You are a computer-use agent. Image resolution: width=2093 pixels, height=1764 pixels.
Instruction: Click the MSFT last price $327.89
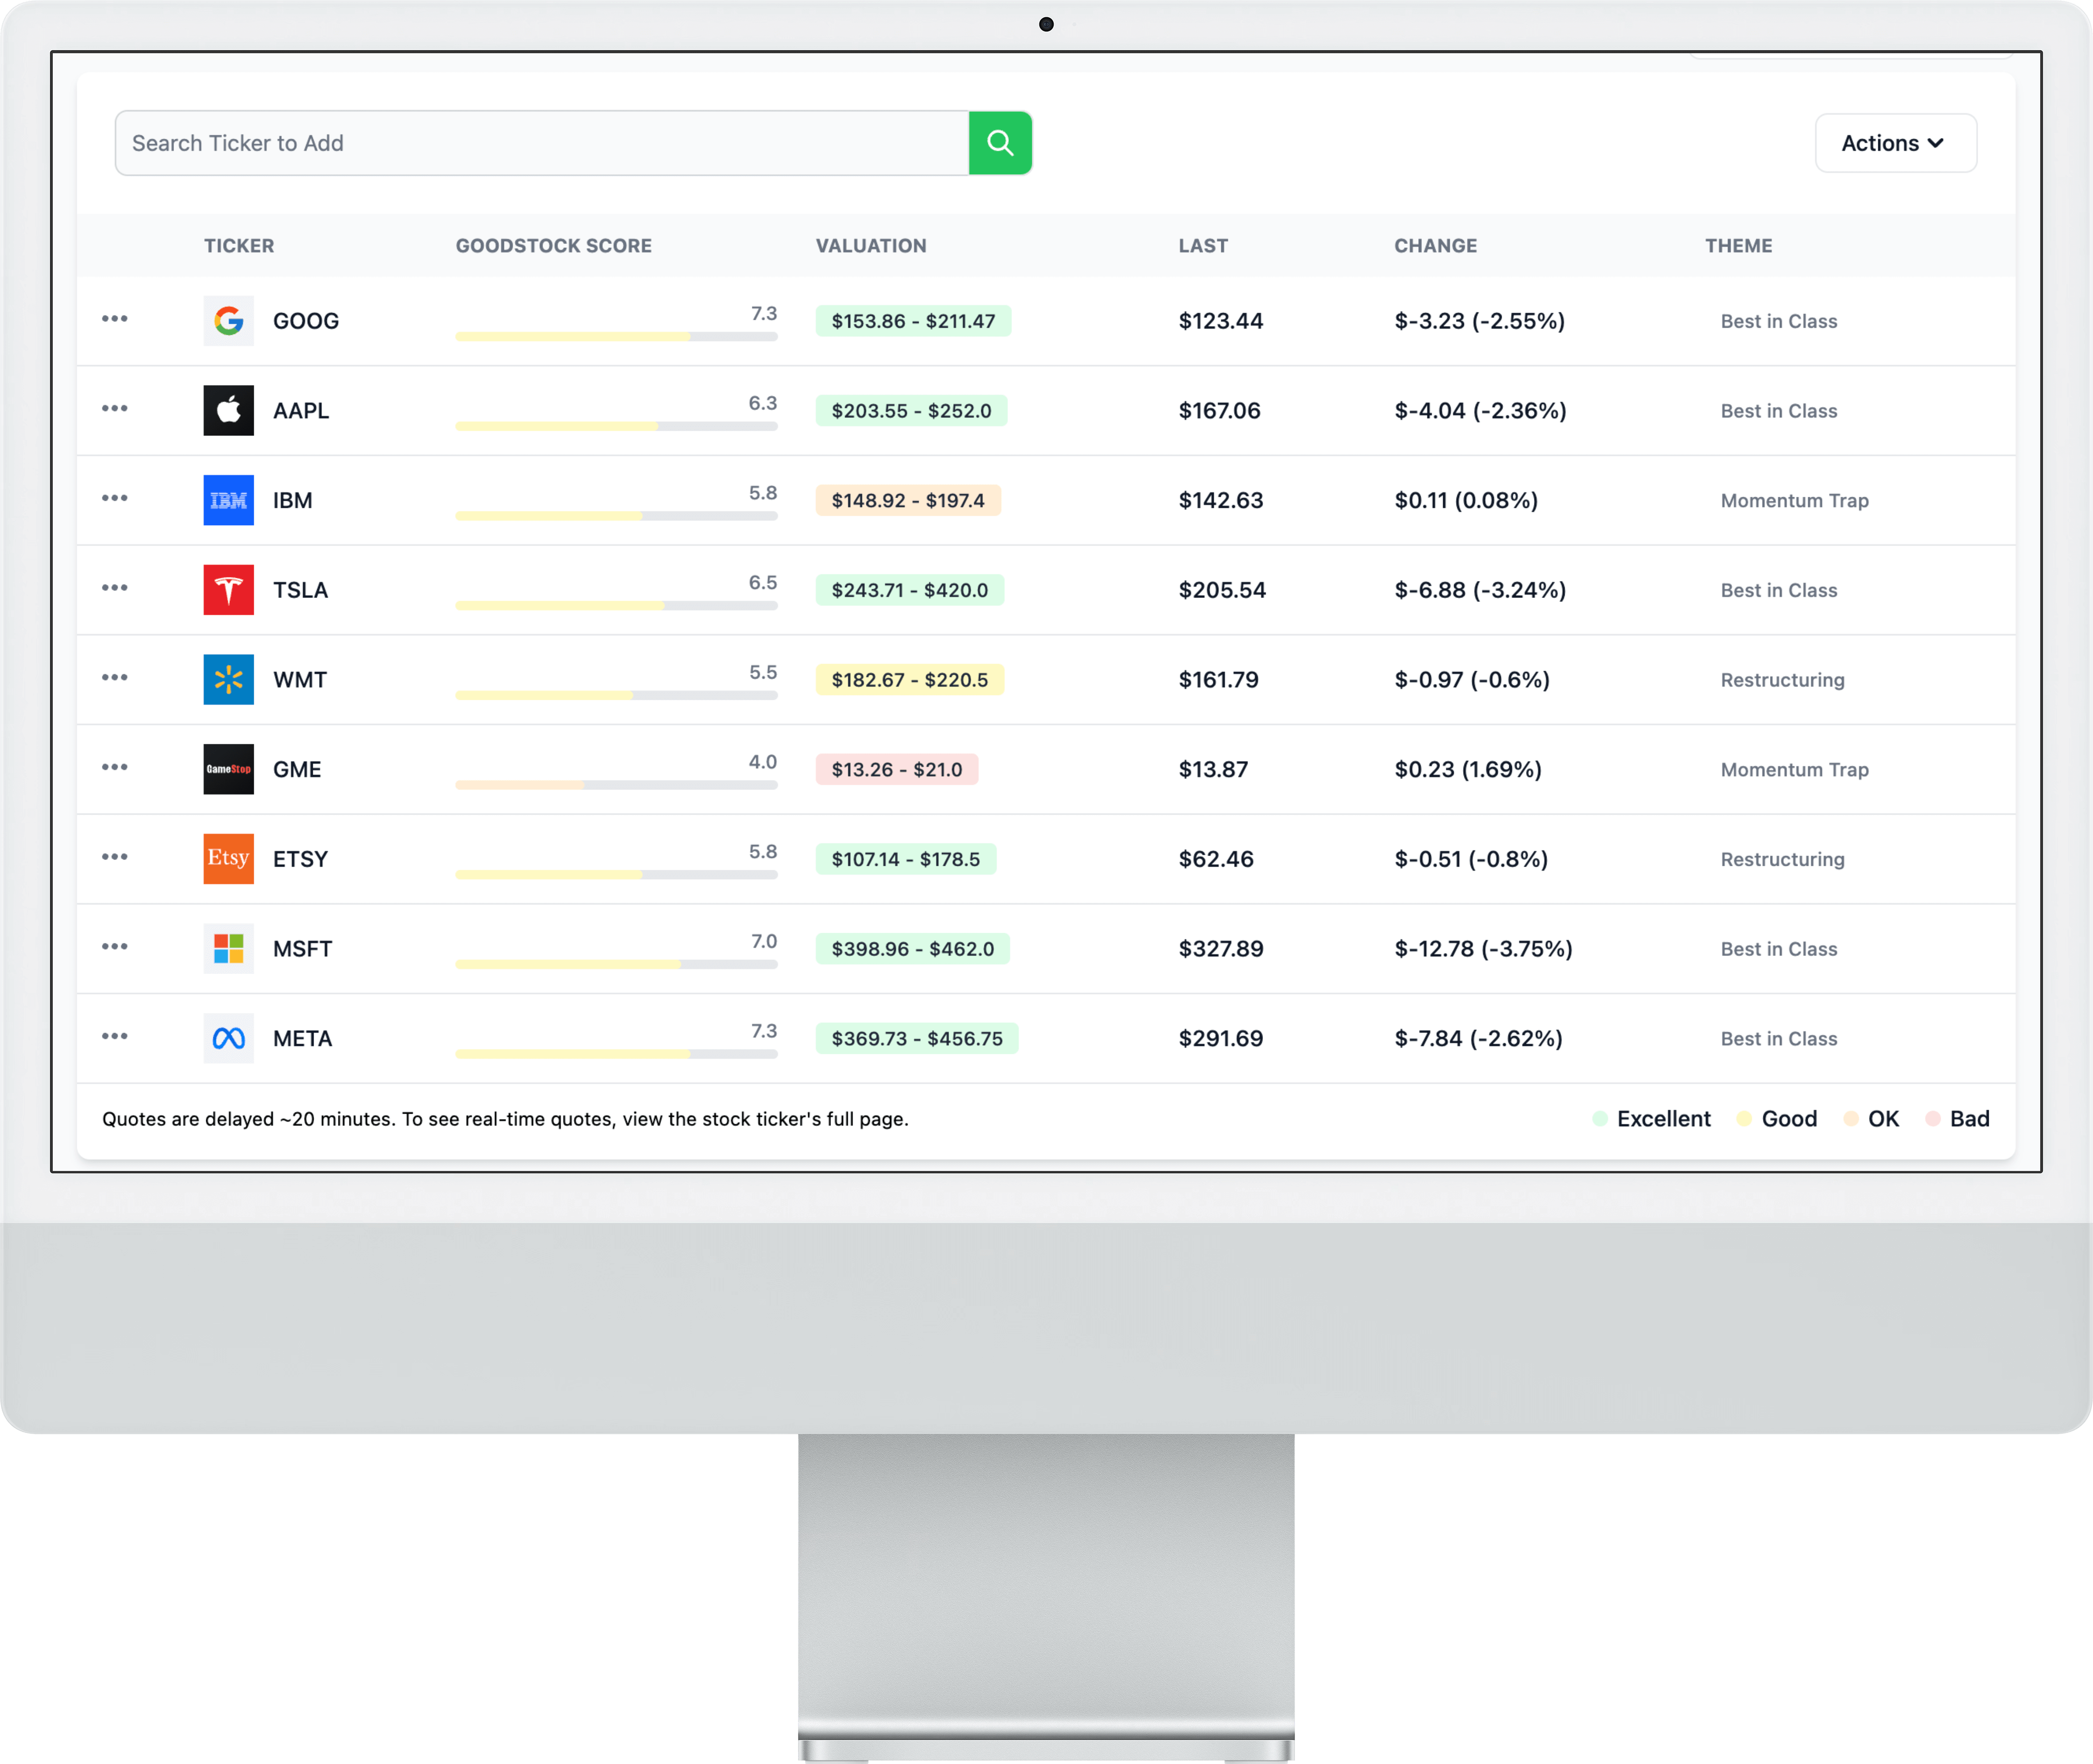pyautogui.click(x=1221, y=949)
